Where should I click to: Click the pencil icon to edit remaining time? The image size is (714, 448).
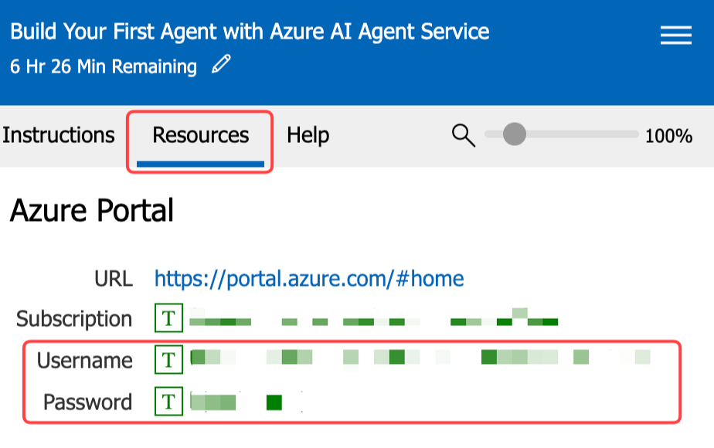coord(222,66)
